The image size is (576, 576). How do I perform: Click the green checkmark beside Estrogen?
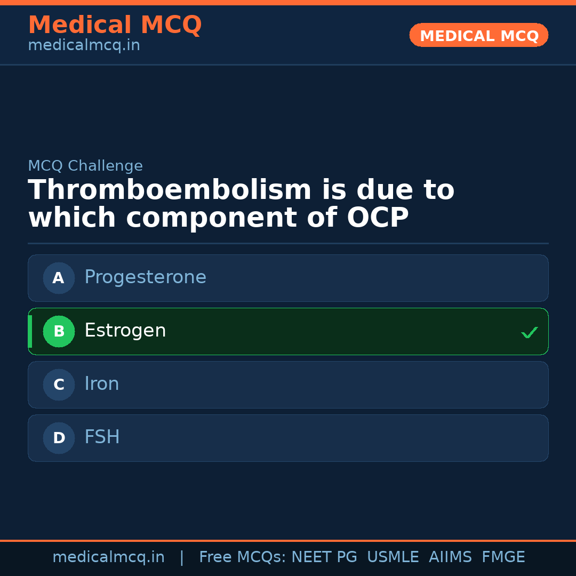coord(529,332)
